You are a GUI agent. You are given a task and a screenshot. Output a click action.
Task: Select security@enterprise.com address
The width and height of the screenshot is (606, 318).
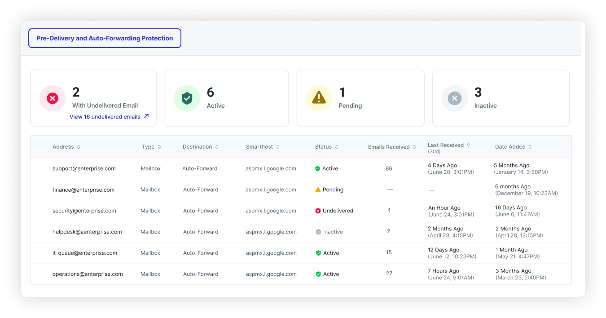click(84, 211)
